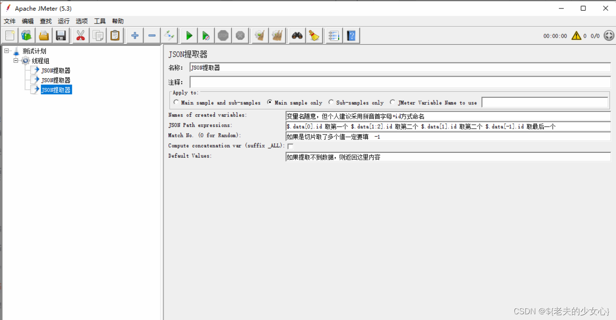Open the 选项 menu
This screenshot has height=320, width=616.
tap(82, 21)
